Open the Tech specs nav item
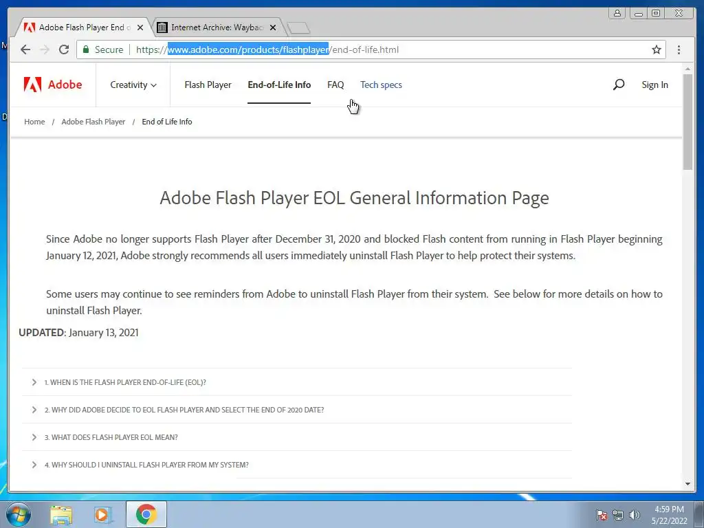 pyautogui.click(x=381, y=85)
